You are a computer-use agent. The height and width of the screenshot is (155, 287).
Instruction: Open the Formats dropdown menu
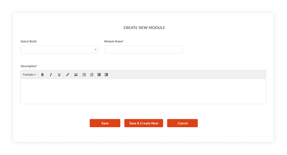29,75
